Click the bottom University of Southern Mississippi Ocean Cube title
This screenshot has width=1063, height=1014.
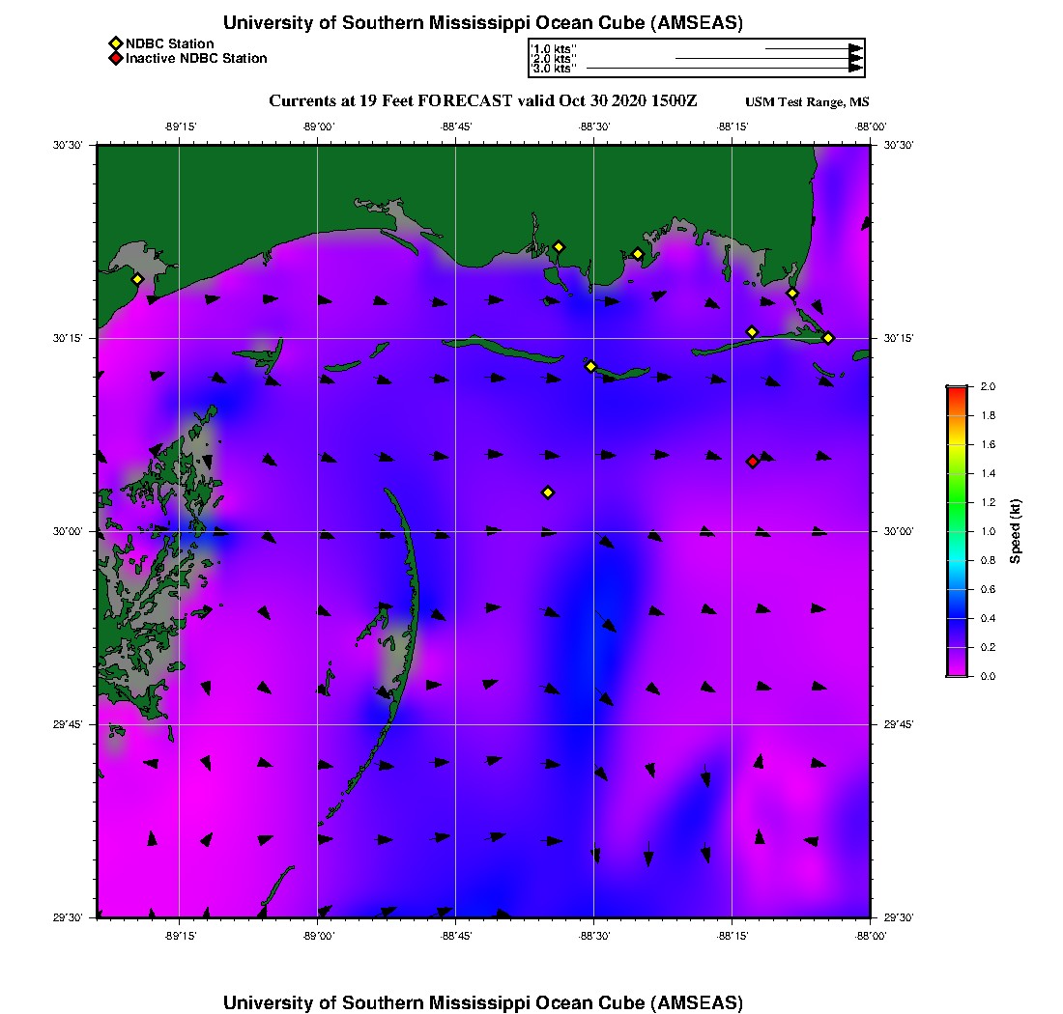coord(482,1002)
